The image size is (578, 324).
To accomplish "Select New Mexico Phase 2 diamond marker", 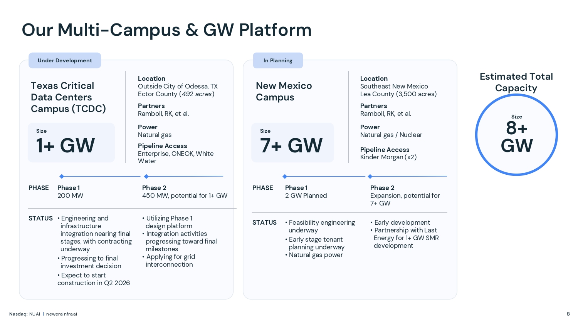I will [x=370, y=176].
